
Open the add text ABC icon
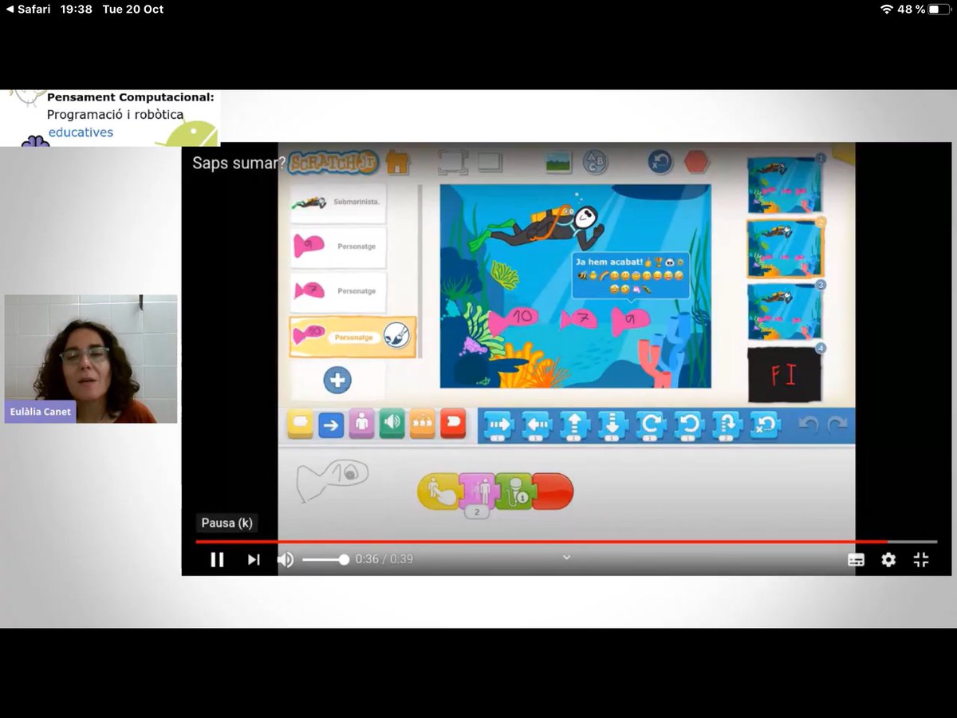595,162
